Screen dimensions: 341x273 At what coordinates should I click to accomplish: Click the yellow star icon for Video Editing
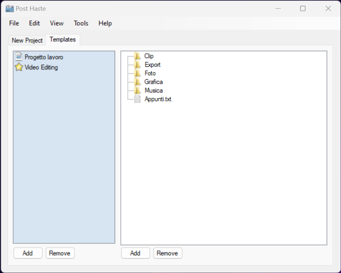pos(19,67)
